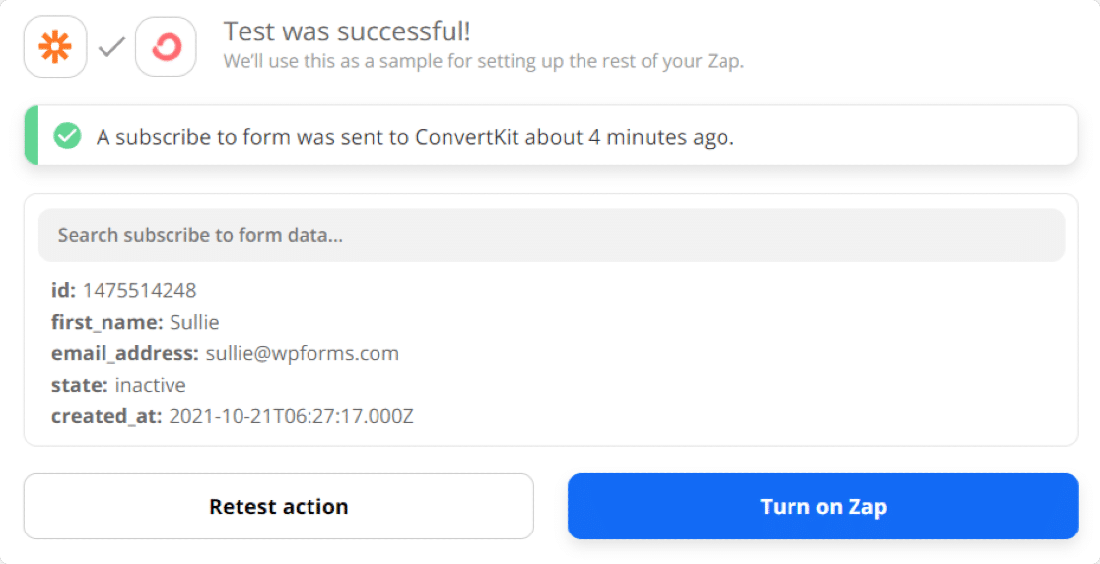1100x564 pixels.
Task: Select the first name value Sullie
Action: [x=194, y=322]
